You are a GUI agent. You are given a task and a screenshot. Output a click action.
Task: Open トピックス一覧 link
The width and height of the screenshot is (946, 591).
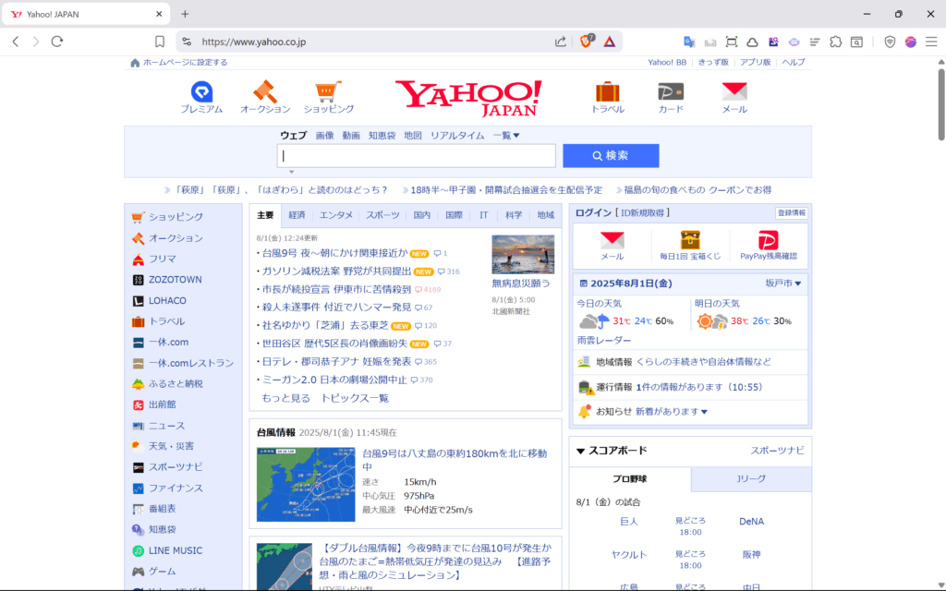coord(355,398)
